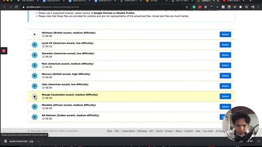Viewport: 262px width, 147px height.
Task: Open the API footer link
Action: pos(151,131)
